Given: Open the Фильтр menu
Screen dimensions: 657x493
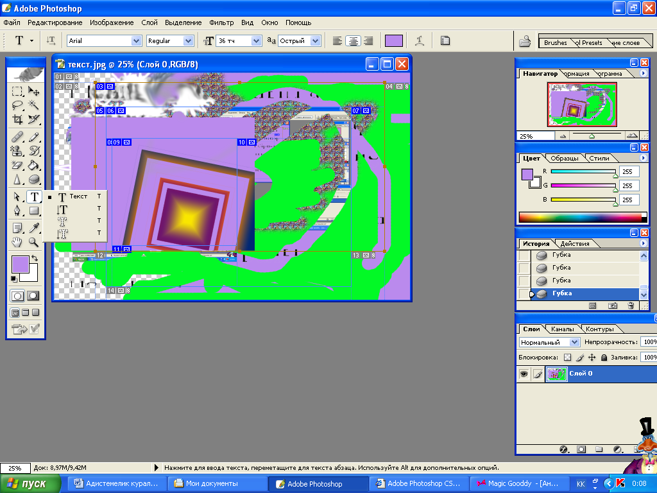Looking at the screenshot, I should pos(221,22).
